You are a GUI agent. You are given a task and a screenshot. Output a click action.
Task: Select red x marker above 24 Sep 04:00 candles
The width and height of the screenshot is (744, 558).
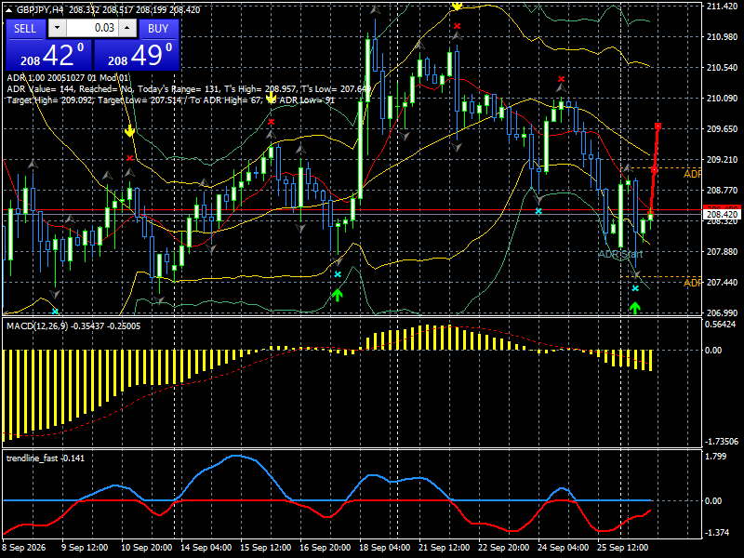point(562,79)
